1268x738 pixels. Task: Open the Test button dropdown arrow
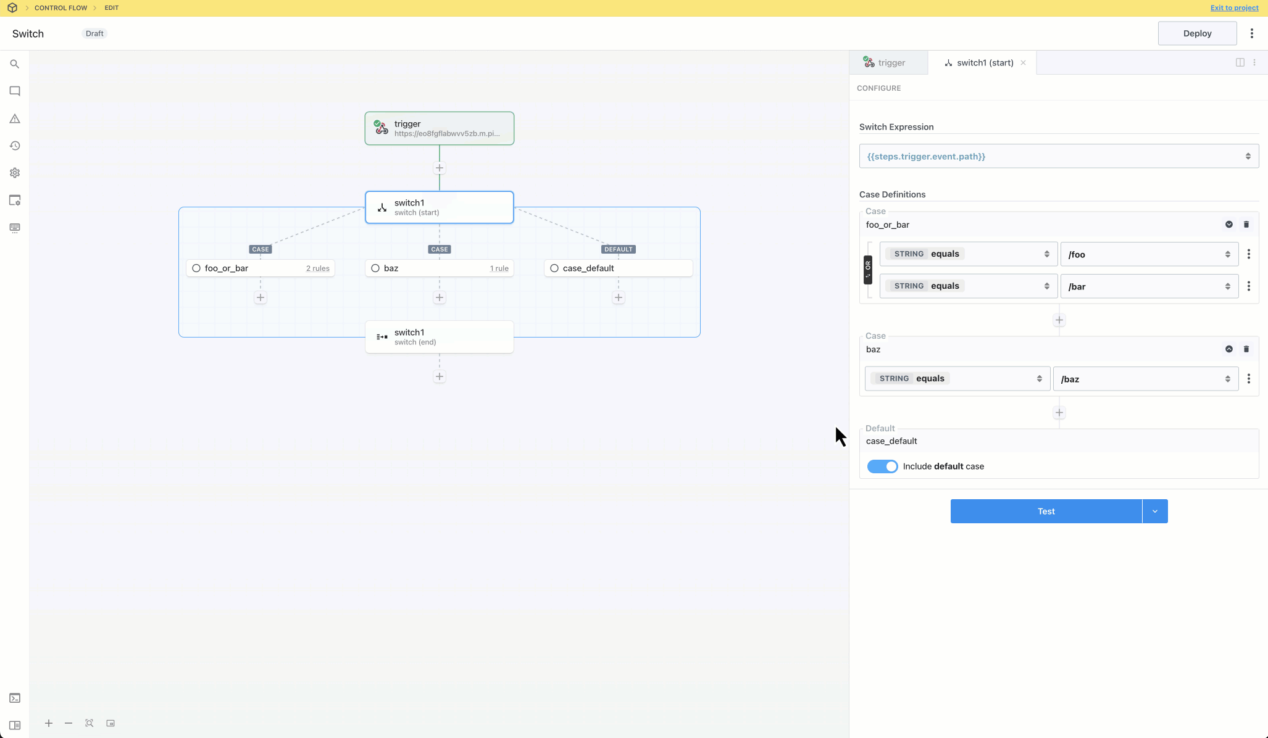click(1154, 512)
